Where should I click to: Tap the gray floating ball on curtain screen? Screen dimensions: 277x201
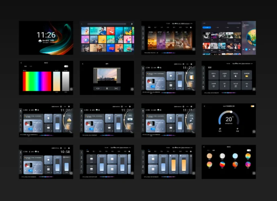132,89
